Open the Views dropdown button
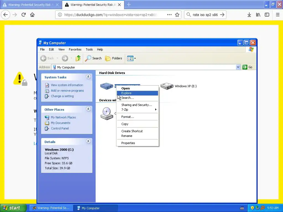This screenshot has width=283, height=212. click(131, 58)
